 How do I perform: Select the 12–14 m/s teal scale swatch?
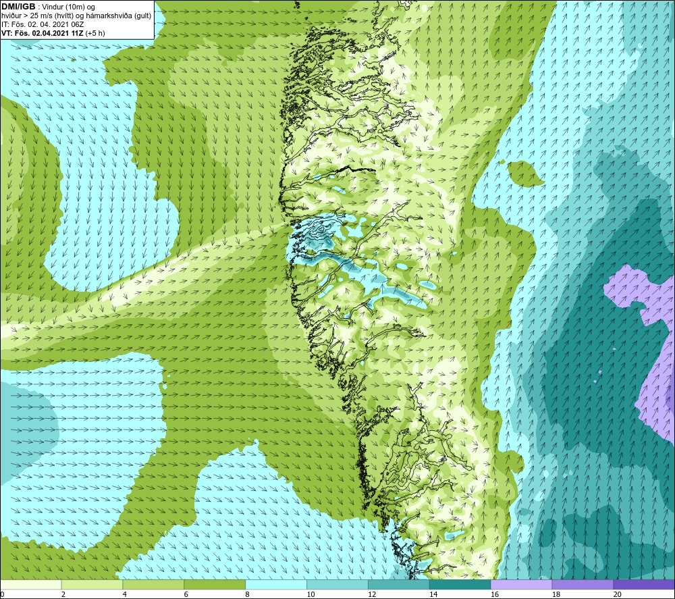point(399,584)
